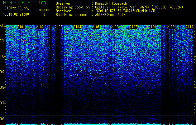This screenshot has height=125, width=196.
Task: Click time marker 2107
Action: pos(133,27)
